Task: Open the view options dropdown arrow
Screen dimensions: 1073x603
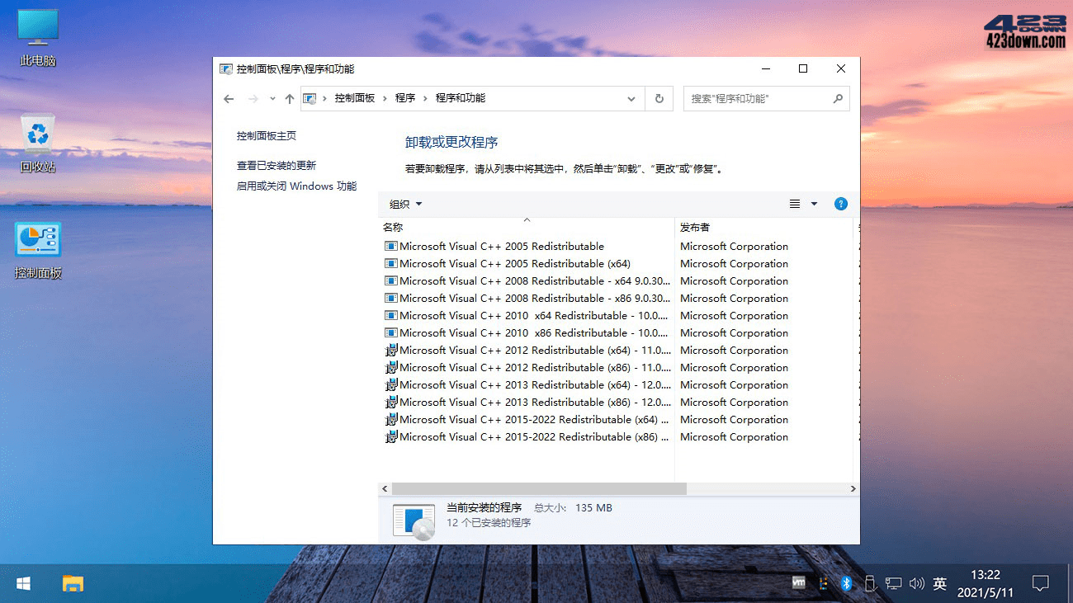Action: (x=813, y=204)
